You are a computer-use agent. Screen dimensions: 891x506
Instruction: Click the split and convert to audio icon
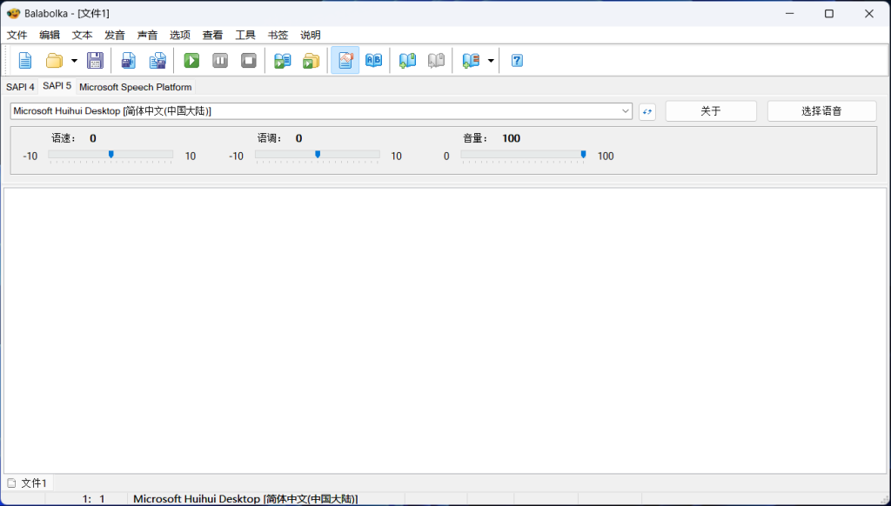tap(157, 60)
